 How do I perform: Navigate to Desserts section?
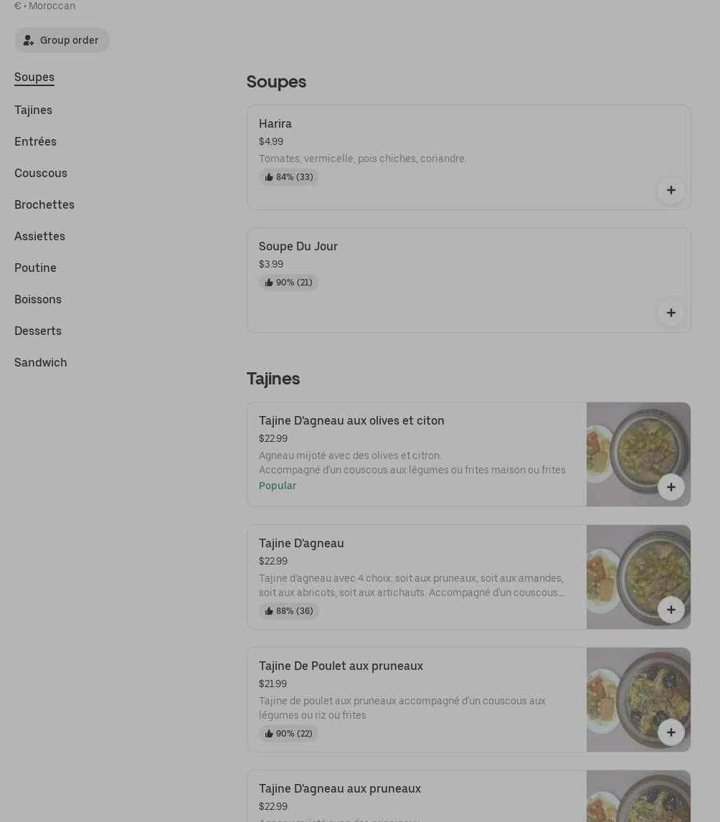tap(38, 331)
